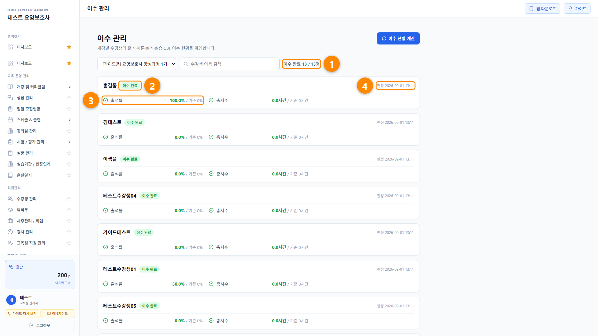Open the 요양보호사 양성과정 1기 course dropdown
Image resolution: width=598 pixels, height=336 pixels.
click(137, 64)
